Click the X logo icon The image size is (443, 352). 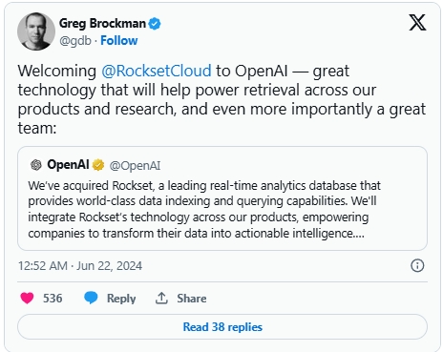pos(417,23)
